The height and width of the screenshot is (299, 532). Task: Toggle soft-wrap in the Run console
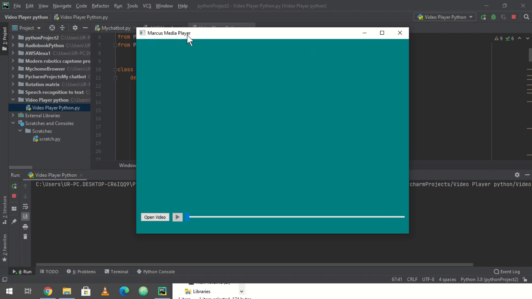(x=25, y=207)
